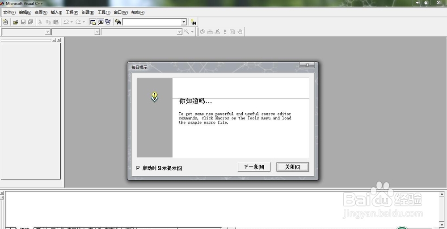Toggle the Output window icon
This screenshot has height=229, width=447.
(x=101, y=22)
